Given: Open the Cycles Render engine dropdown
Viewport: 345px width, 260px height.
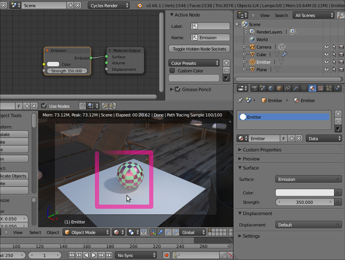Looking at the screenshot, I should tap(109, 5).
